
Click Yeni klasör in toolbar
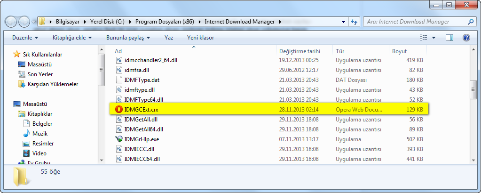tap(201, 38)
